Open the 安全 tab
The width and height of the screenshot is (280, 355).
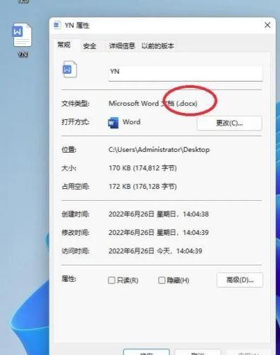89,46
